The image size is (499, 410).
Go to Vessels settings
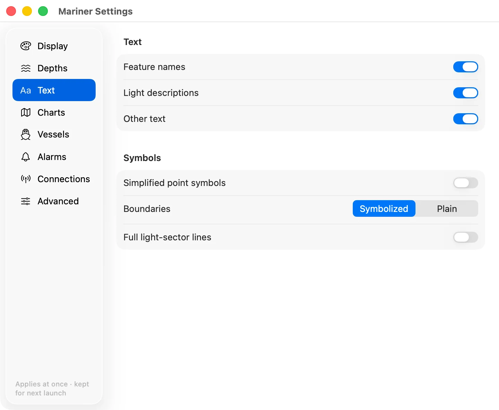coord(54,135)
